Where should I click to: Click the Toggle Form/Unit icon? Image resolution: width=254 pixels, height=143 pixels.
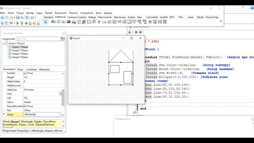27,17
